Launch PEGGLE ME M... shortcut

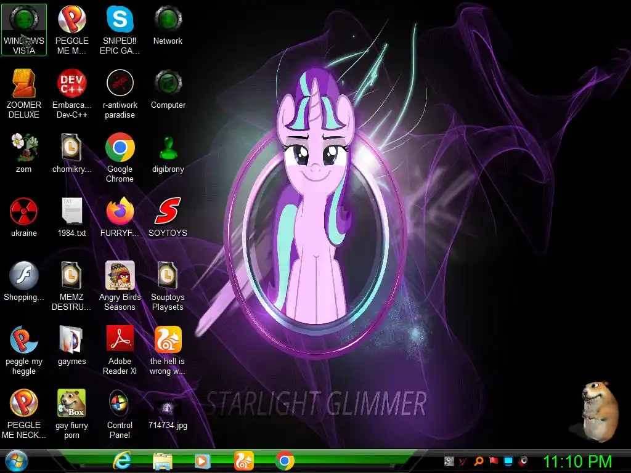pos(71,30)
